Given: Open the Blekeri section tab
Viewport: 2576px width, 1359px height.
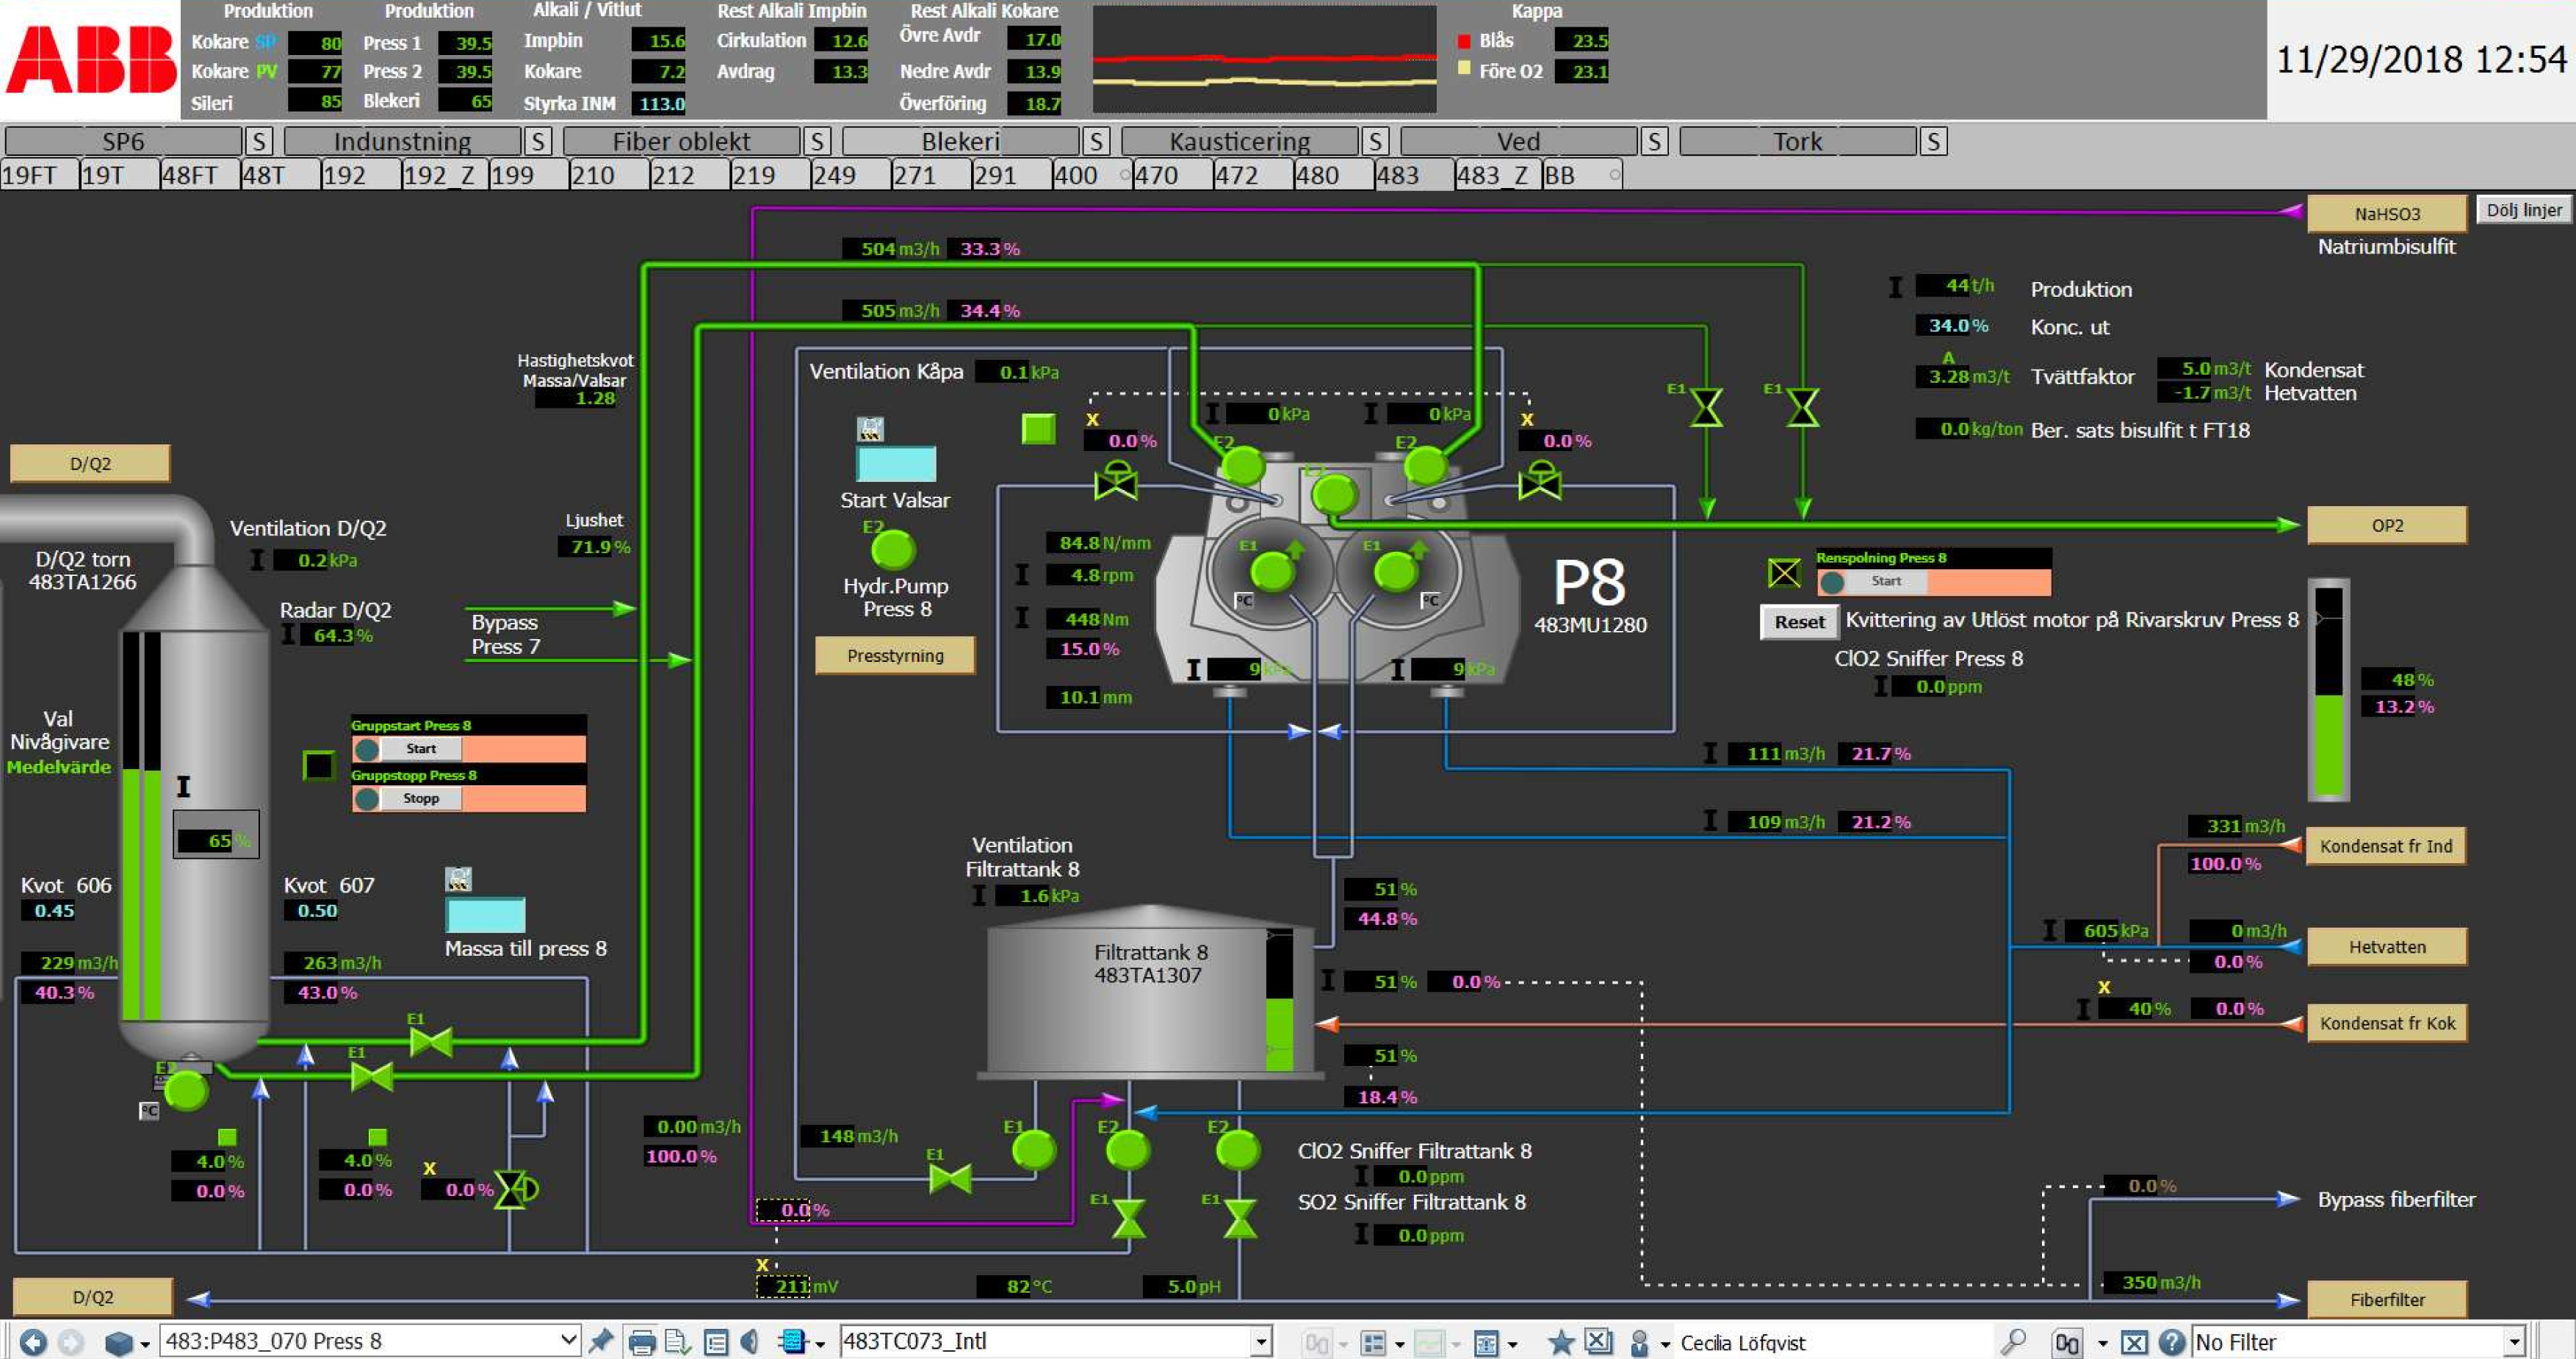Looking at the screenshot, I should coord(959,142).
